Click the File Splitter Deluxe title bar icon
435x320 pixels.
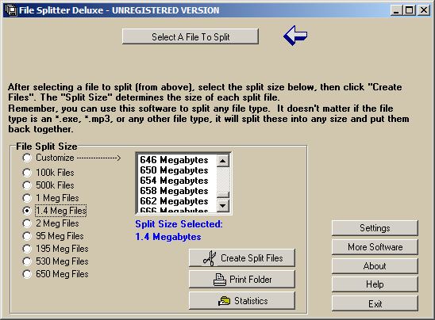pos(11,10)
